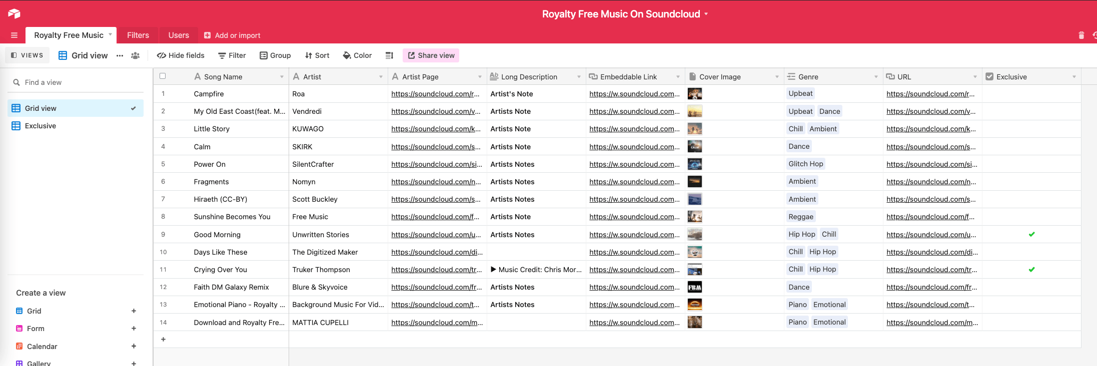
Task: Select the Exclusive view in sidebar
Action: pos(76,126)
